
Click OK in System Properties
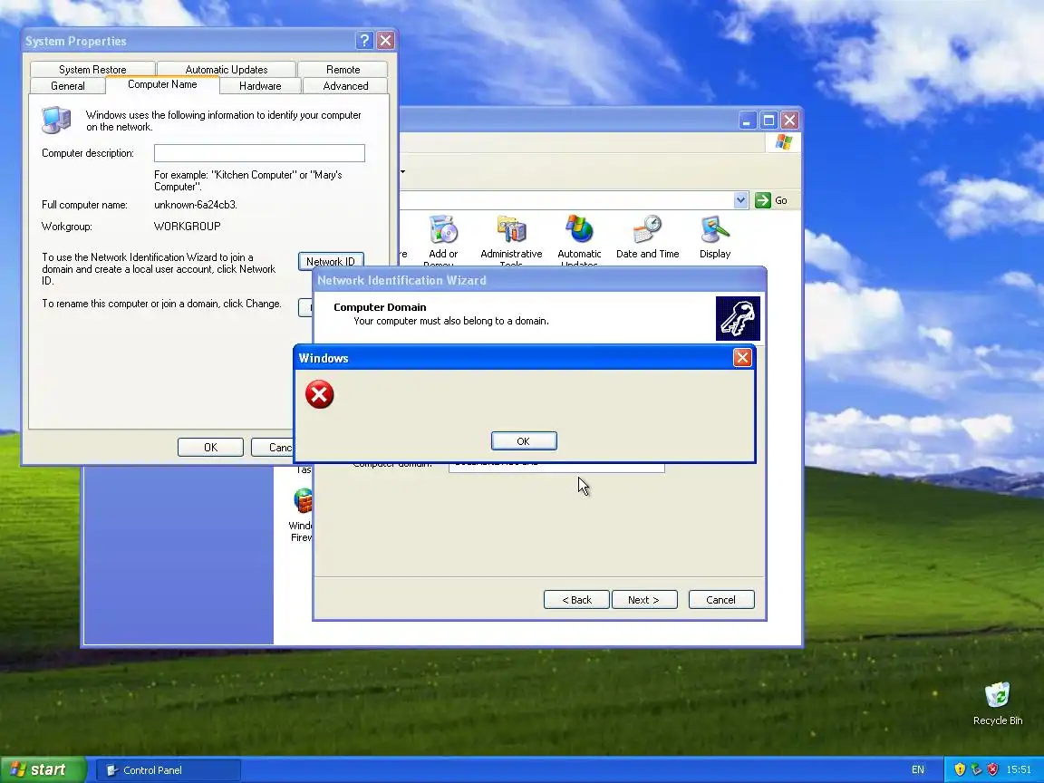click(x=210, y=448)
